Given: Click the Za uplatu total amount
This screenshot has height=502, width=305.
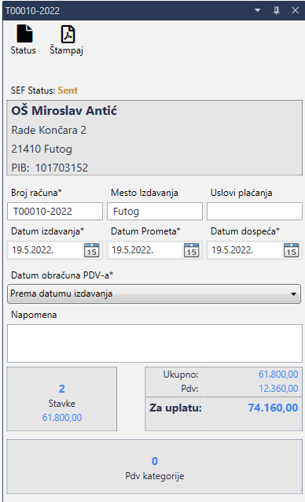Looking at the screenshot, I should [x=273, y=408].
